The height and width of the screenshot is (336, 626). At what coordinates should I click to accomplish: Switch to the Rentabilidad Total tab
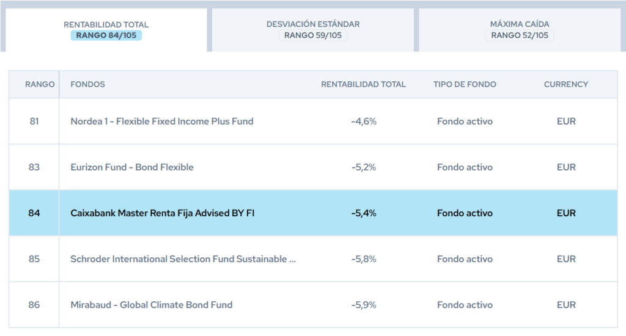[x=106, y=30]
